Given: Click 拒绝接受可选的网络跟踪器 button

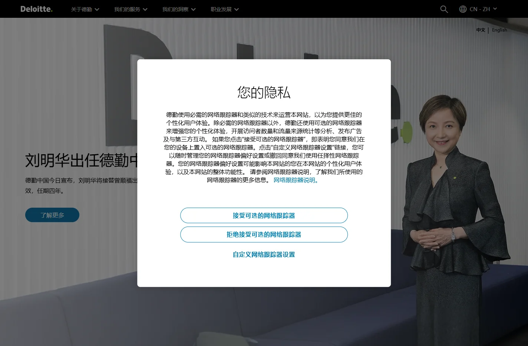Looking at the screenshot, I should 264,234.
